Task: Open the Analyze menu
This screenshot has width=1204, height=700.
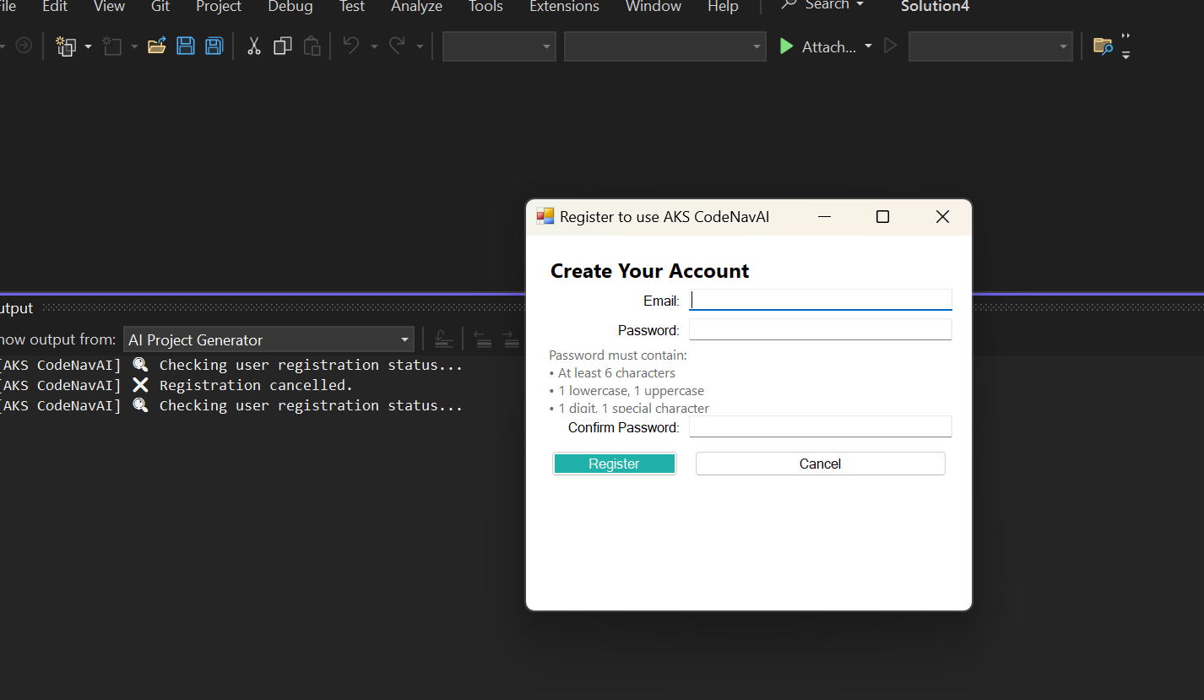Action: (x=416, y=7)
